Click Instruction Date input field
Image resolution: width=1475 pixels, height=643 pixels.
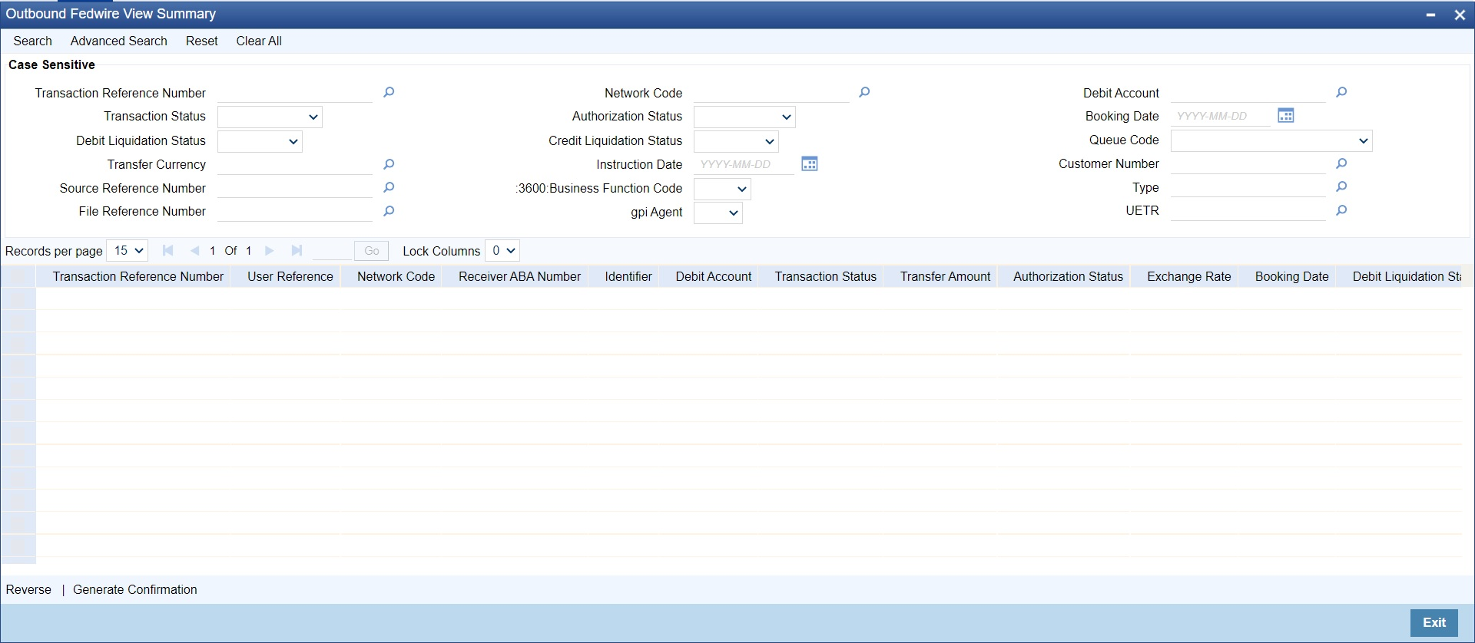744,164
